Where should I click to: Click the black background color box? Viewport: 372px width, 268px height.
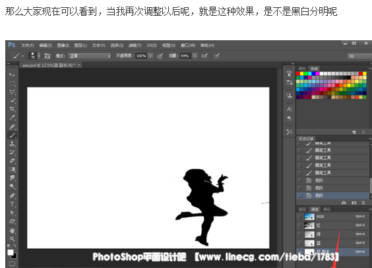pyautogui.click(x=15, y=256)
